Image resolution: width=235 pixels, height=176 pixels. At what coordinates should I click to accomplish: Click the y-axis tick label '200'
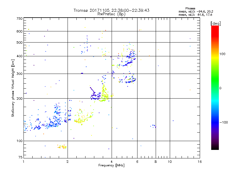click(19, 99)
